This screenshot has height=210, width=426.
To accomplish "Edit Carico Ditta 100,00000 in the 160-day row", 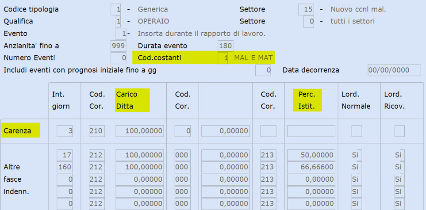I will tap(140, 167).
